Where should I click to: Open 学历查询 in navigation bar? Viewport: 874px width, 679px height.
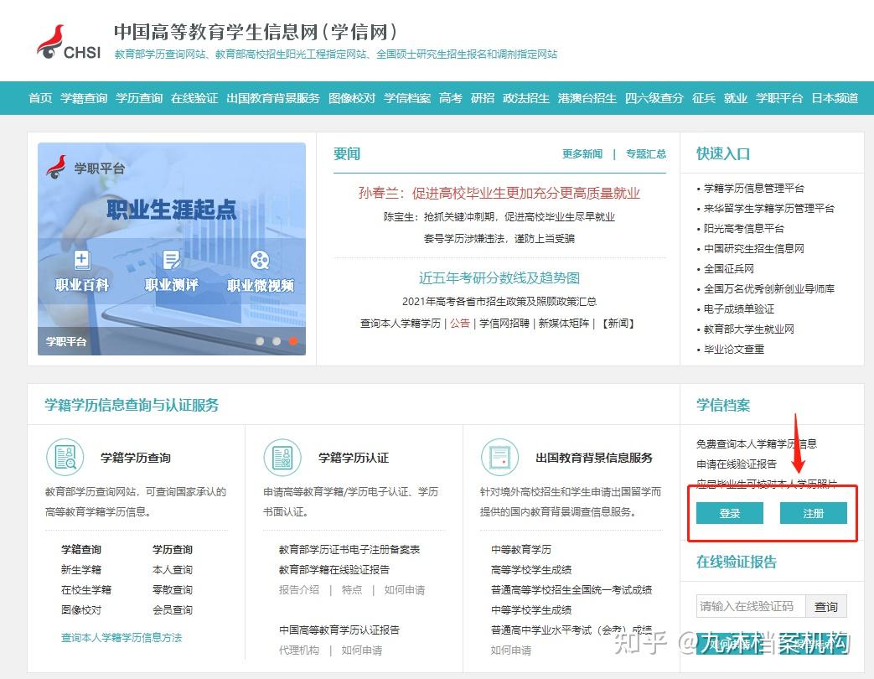(x=139, y=98)
